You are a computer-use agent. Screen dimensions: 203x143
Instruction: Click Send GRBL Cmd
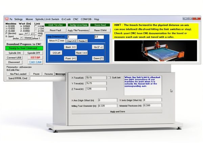pyautogui.click(x=18, y=78)
